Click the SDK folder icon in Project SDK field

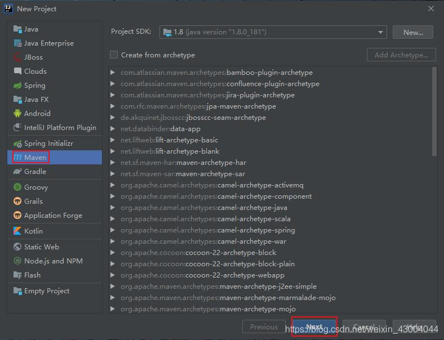pos(167,32)
